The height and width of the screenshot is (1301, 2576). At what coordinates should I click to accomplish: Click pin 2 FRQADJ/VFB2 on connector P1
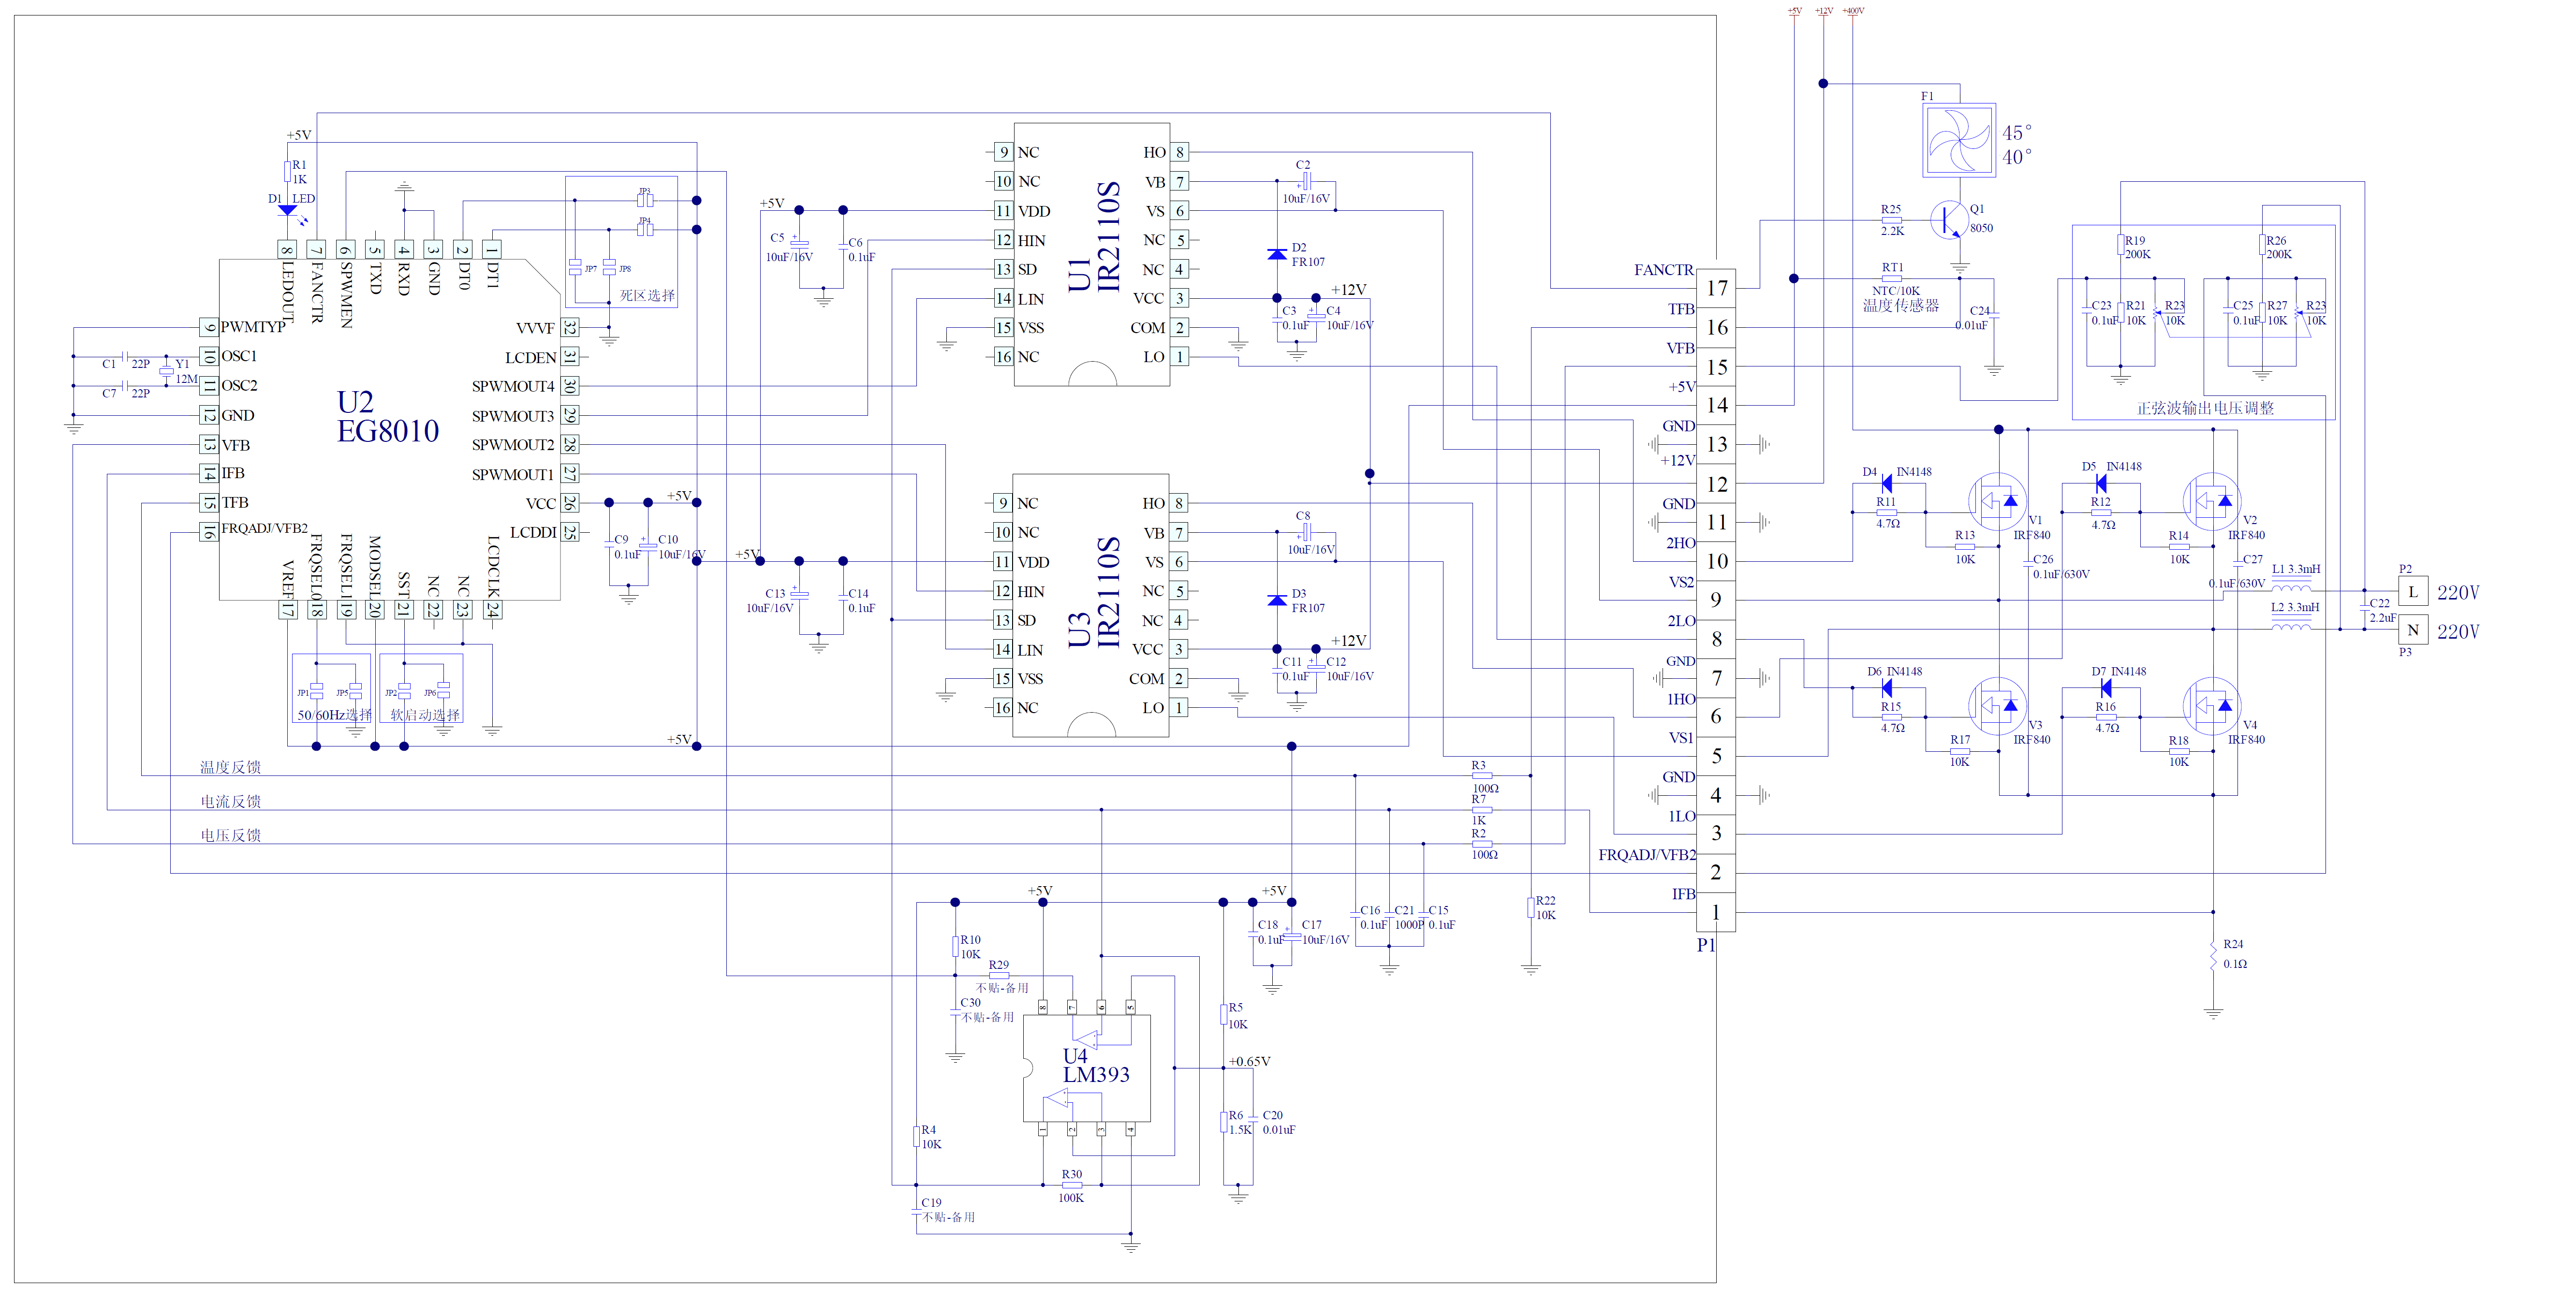(x=1716, y=872)
